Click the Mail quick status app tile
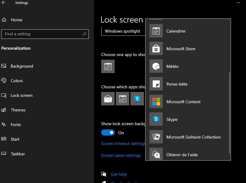The width and height of the screenshot is (246, 183). pos(108,99)
